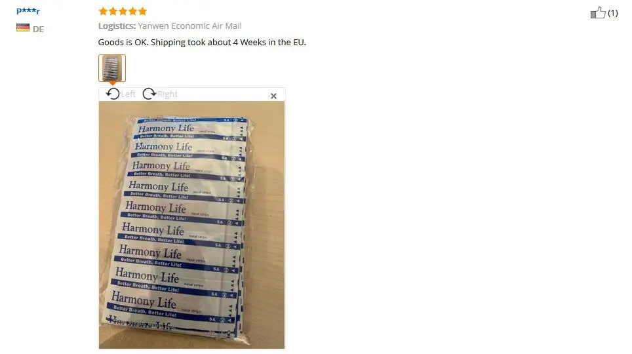The width and height of the screenshot is (632, 354).
Task: Click the fifth orange rating star
Action: (x=142, y=11)
